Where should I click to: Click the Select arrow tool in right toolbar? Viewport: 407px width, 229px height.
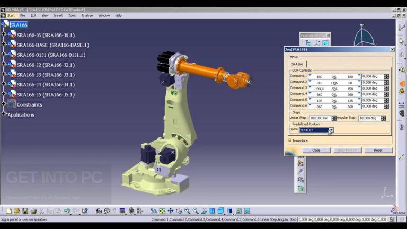point(402,41)
